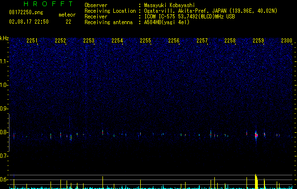Click the ICOM IC-575 receiver frequency text

tap(189, 17)
